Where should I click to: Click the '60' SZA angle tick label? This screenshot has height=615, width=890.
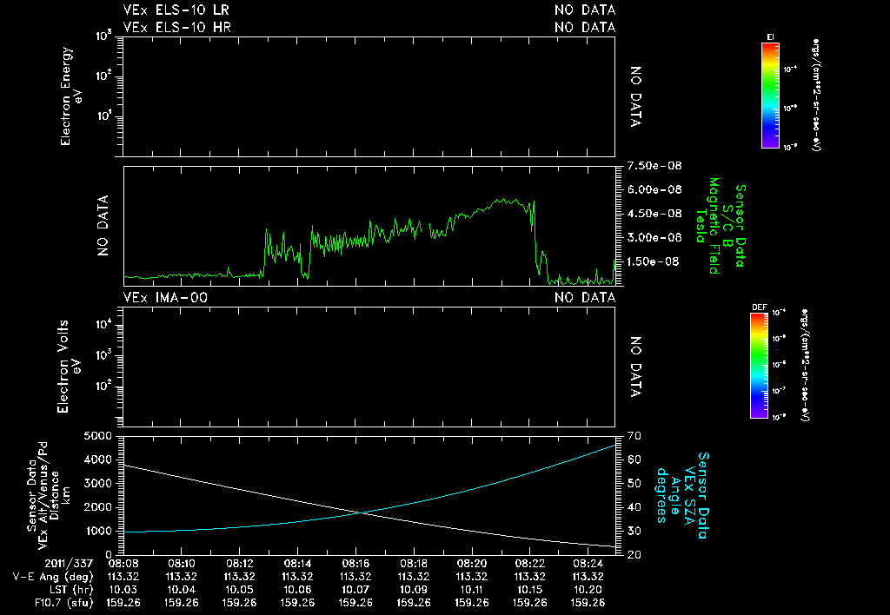point(634,460)
